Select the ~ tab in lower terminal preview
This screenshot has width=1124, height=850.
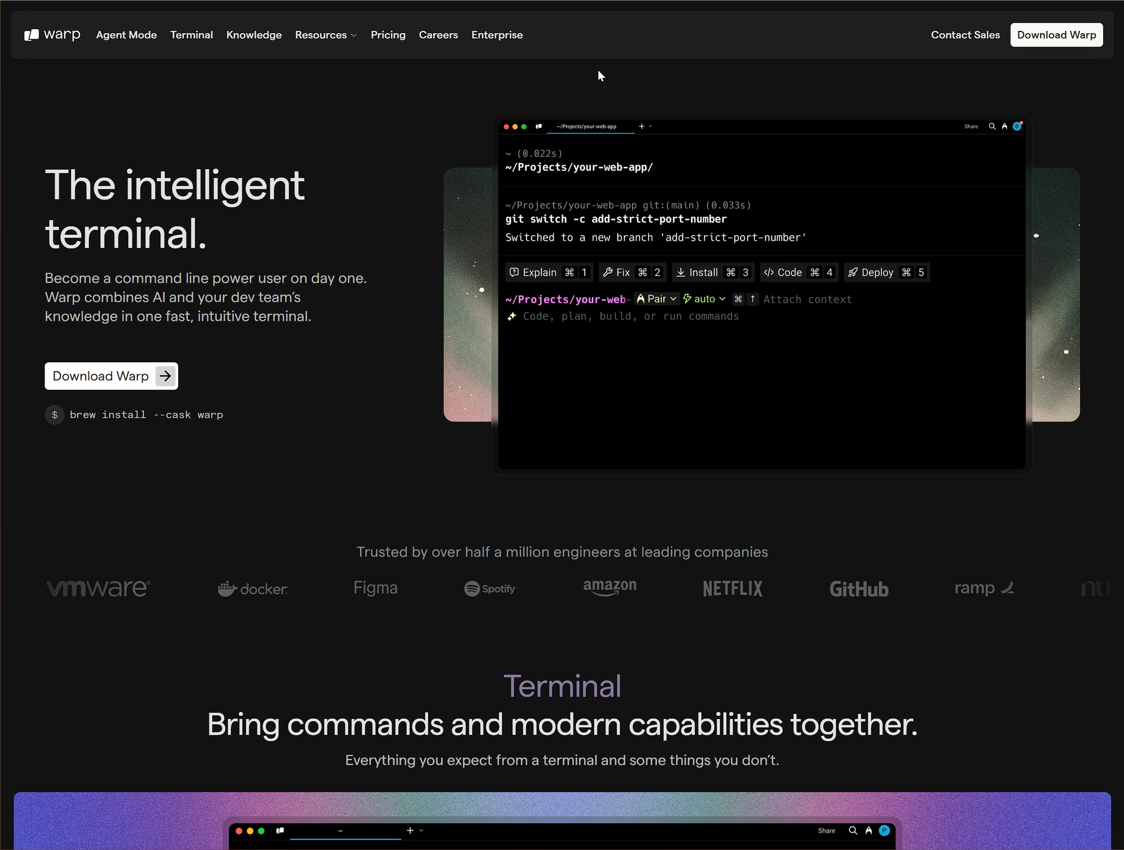[x=345, y=831]
